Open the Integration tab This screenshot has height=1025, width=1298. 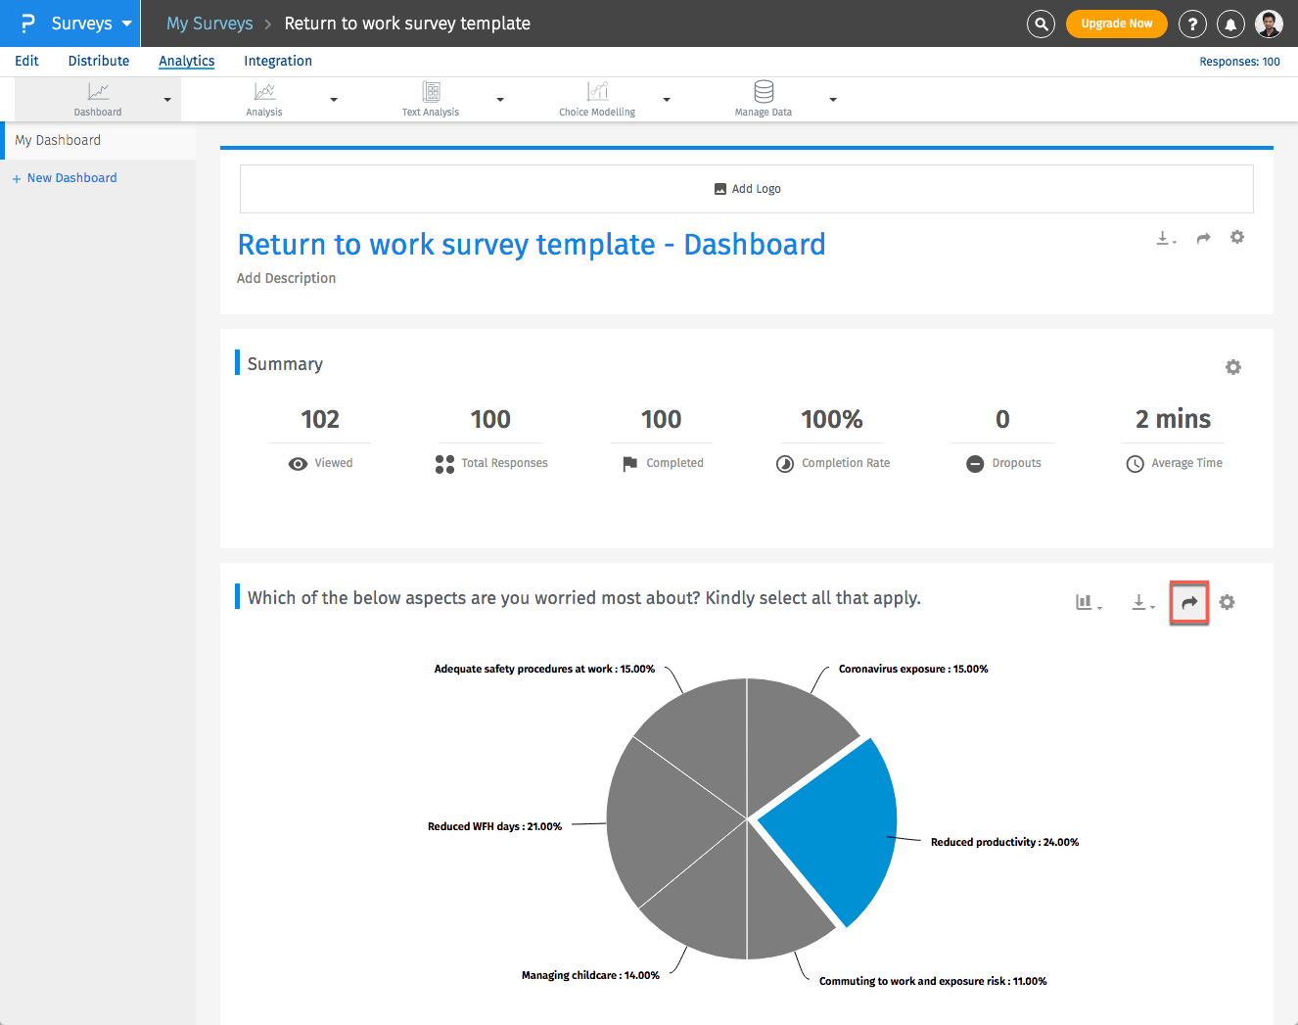(x=277, y=61)
